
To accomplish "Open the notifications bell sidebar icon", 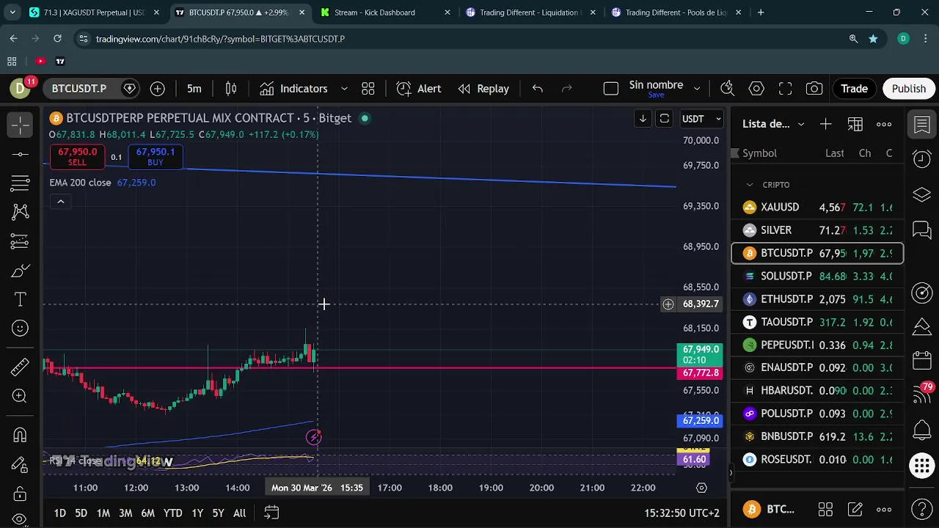I will click(922, 430).
